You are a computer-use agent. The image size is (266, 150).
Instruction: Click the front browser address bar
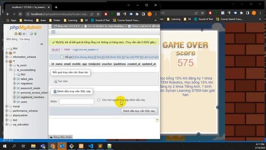pos(59,14)
